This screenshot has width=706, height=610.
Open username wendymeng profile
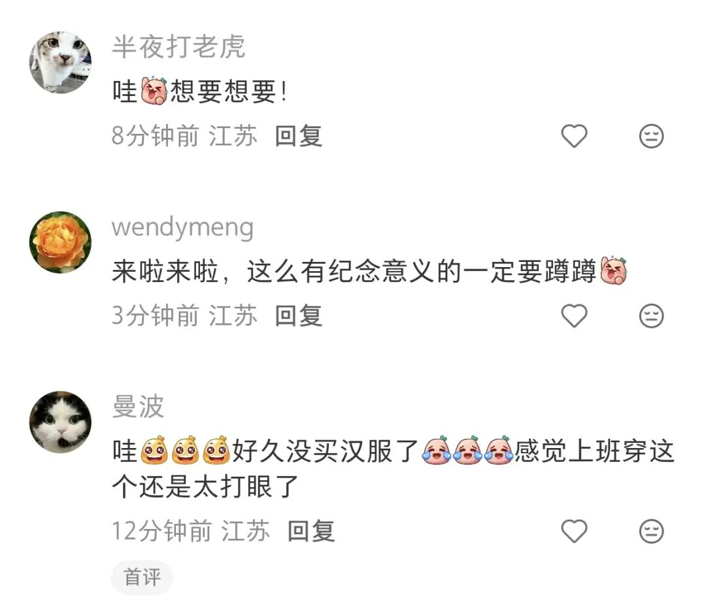click(182, 227)
